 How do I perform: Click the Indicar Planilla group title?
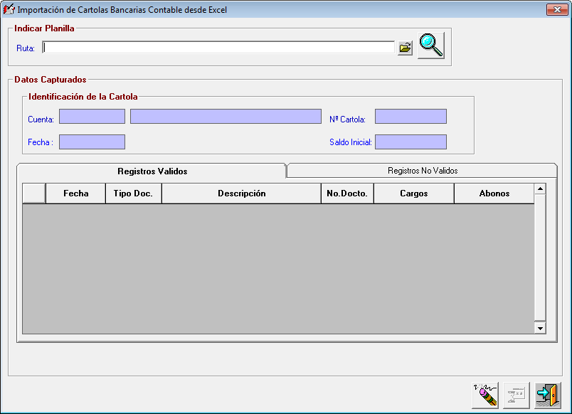pos(44,28)
